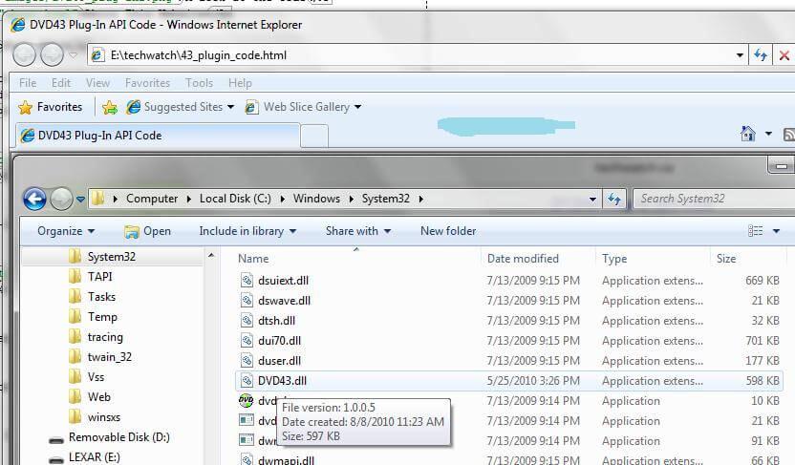Click Local Disk (C:) in breadcrumb
The width and height of the screenshot is (795, 465).
(x=235, y=199)
